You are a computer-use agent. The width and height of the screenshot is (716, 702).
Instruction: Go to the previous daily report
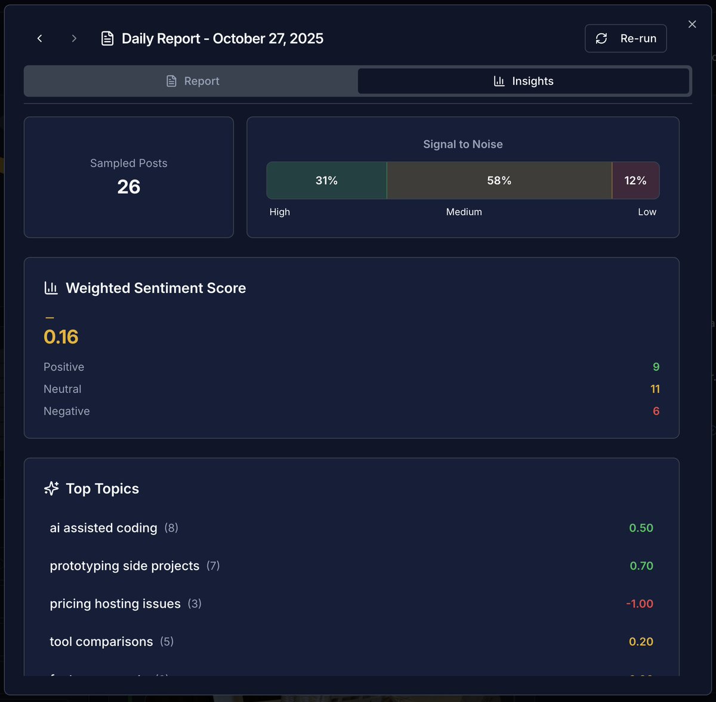(x=40, y=38)
